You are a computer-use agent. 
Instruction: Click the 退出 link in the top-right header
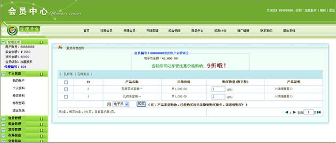[332, 10]
